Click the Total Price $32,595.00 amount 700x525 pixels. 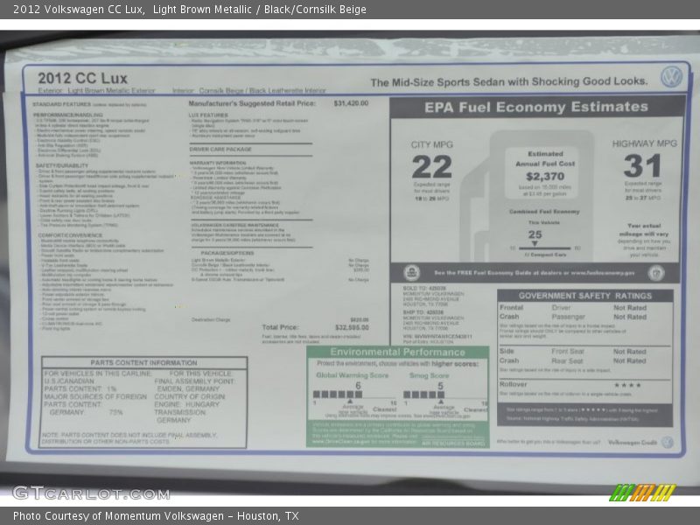pyautogui.click(x=351, y=327)
